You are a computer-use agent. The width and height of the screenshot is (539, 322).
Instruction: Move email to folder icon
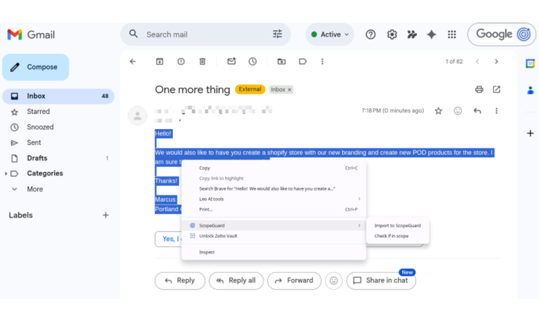281,61
